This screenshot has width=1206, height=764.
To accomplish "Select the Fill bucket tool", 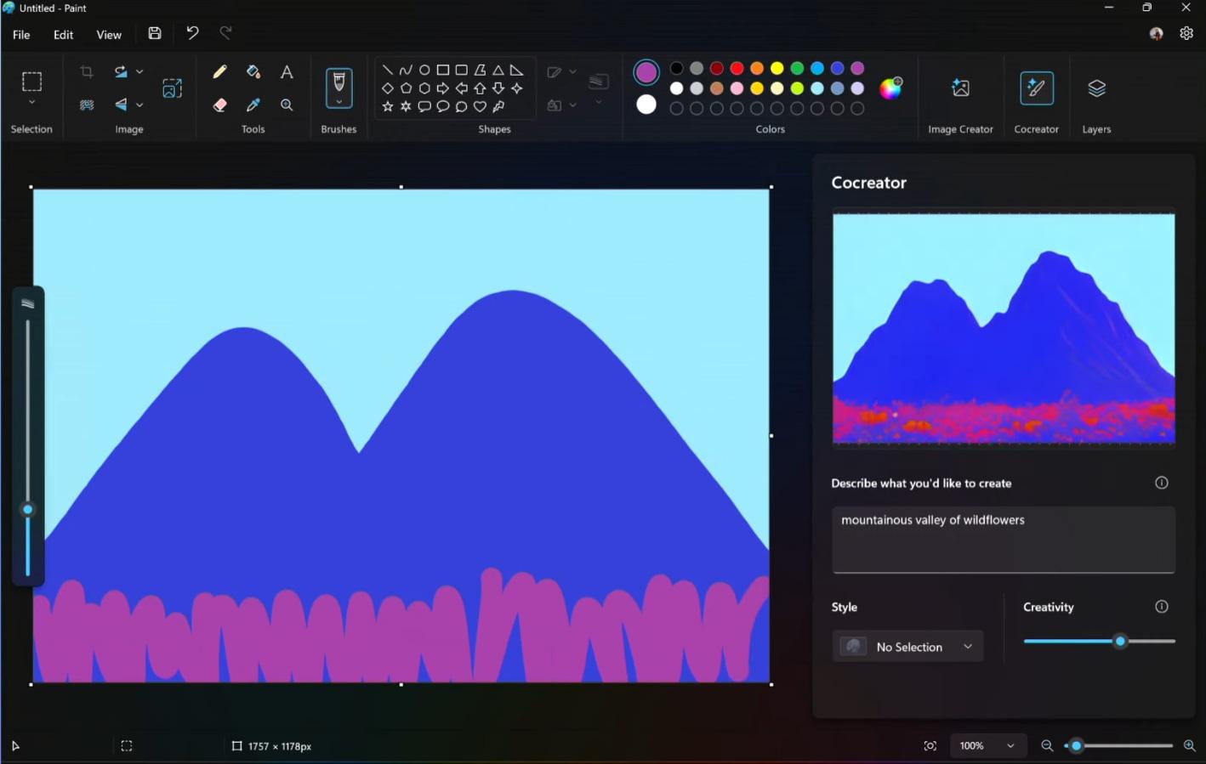I will [253, 72].
